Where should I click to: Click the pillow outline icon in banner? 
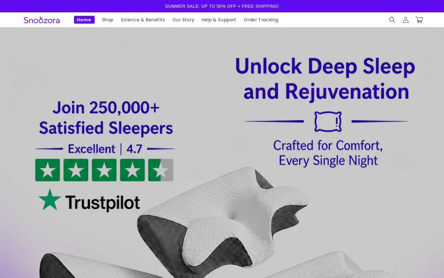(x=328, y=121)
